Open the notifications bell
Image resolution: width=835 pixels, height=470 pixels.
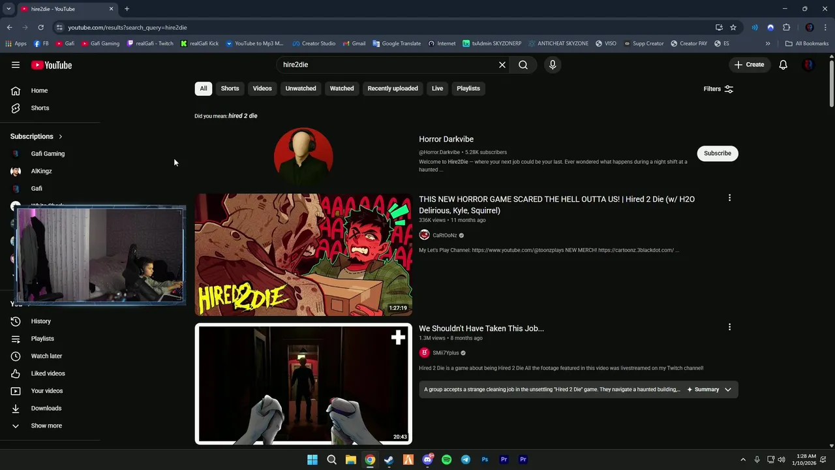point(783,65)
